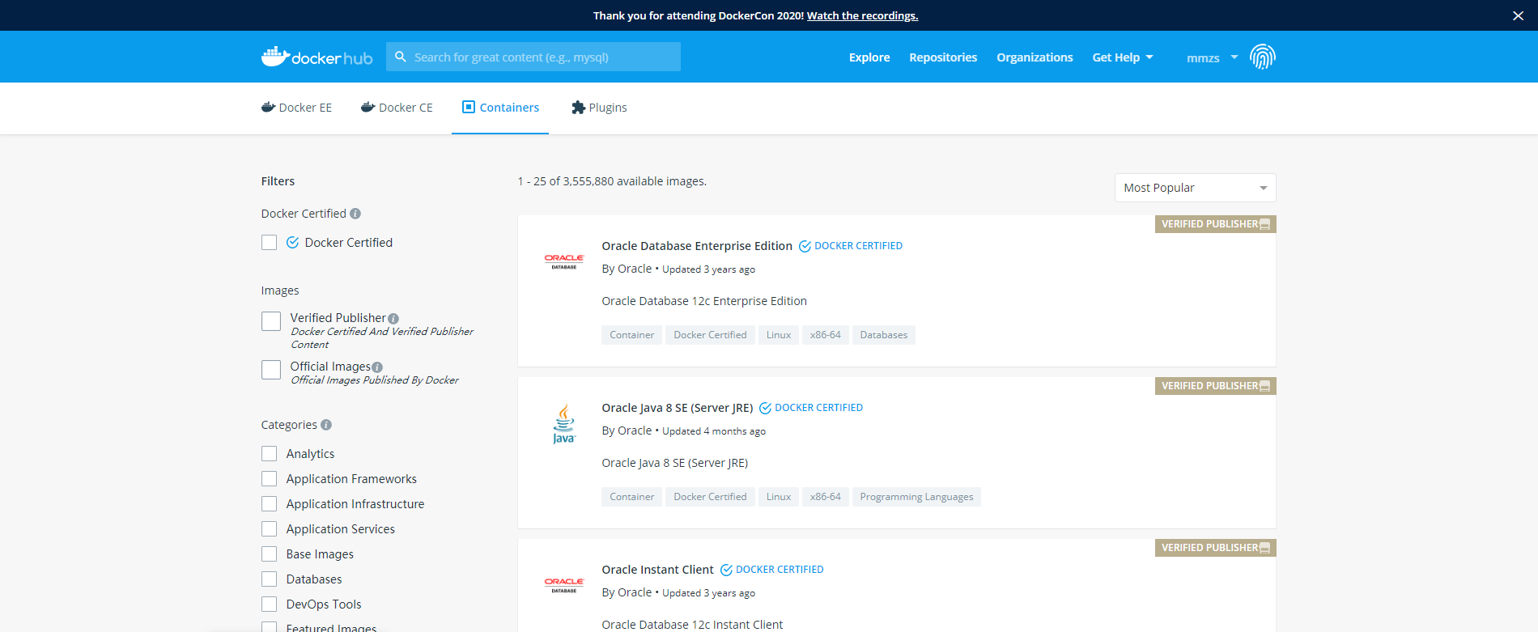Click the Docker Hub whale logo
Viewport: 1538px width, 632px height.
point(317,57)
